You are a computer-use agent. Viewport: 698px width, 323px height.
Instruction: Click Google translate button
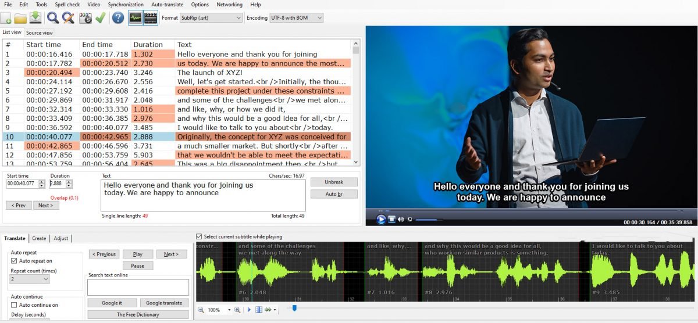coord(164,303)
